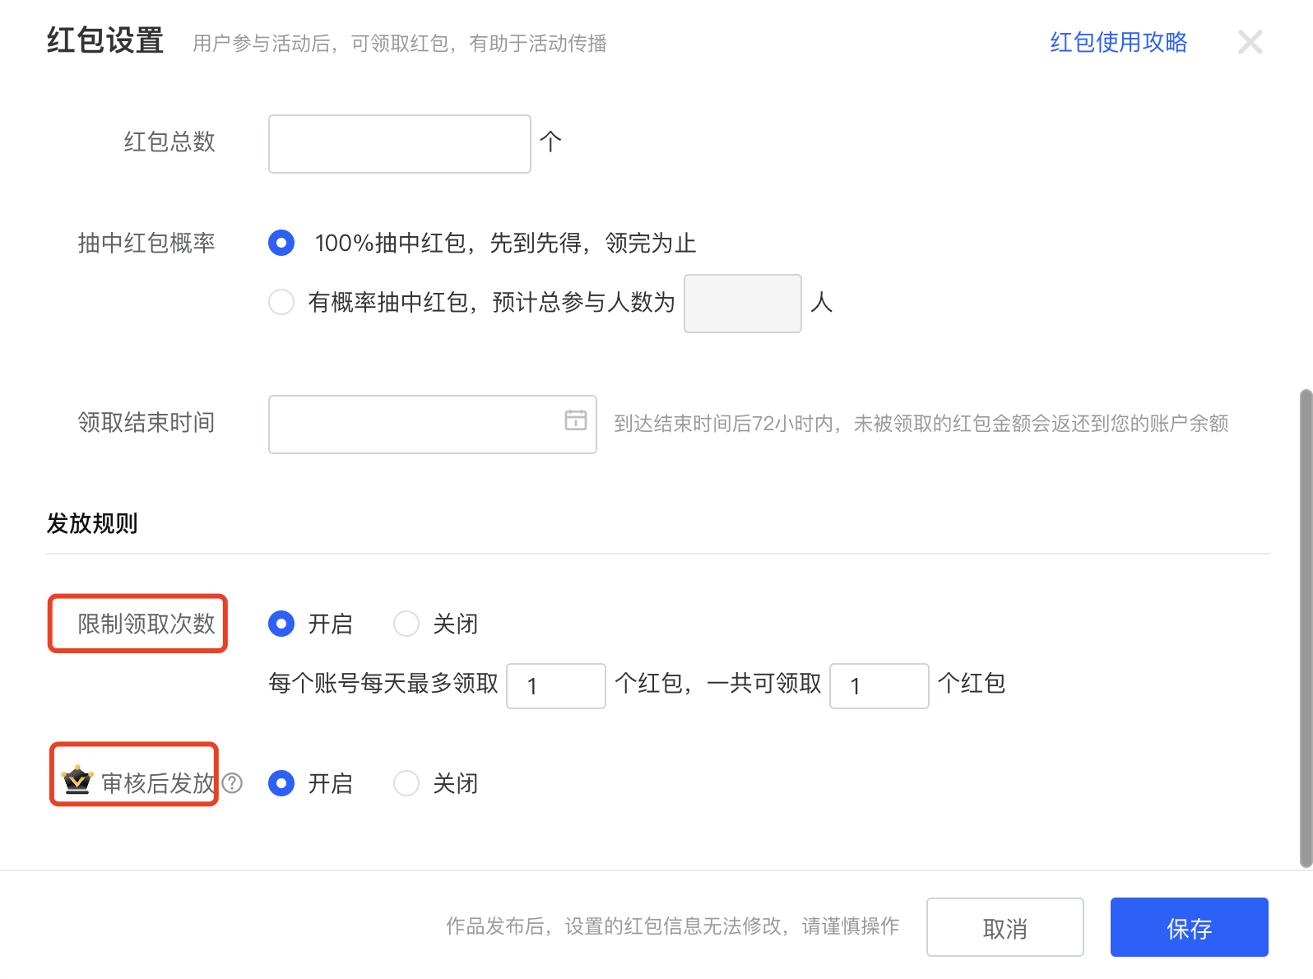This screenshot has width=1313, height=979.
Task: Click the daily max 领取 count input
Action: coord(556,686)
